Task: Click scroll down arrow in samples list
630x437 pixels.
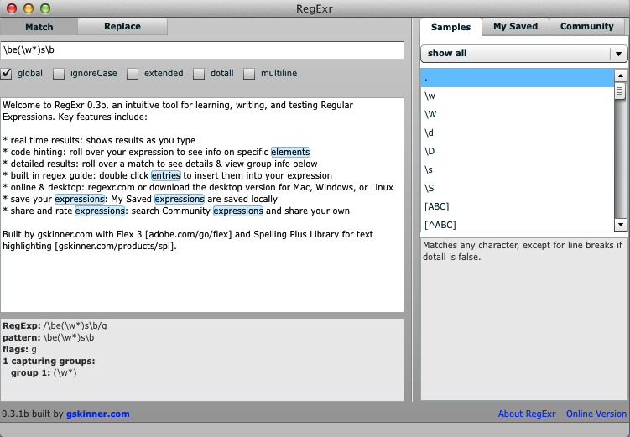Action: [x=621, y=225]
